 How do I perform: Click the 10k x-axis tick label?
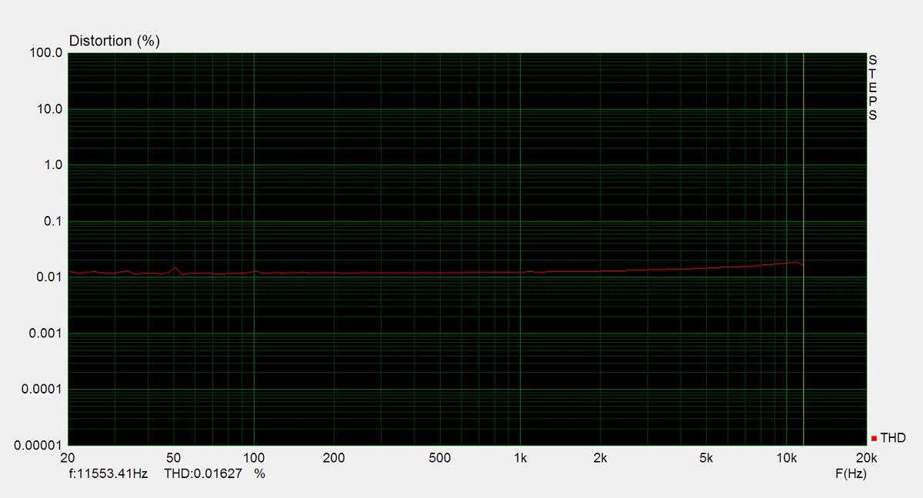(x=786, y=459)
